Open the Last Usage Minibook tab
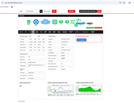 click(x=65, y=32)
